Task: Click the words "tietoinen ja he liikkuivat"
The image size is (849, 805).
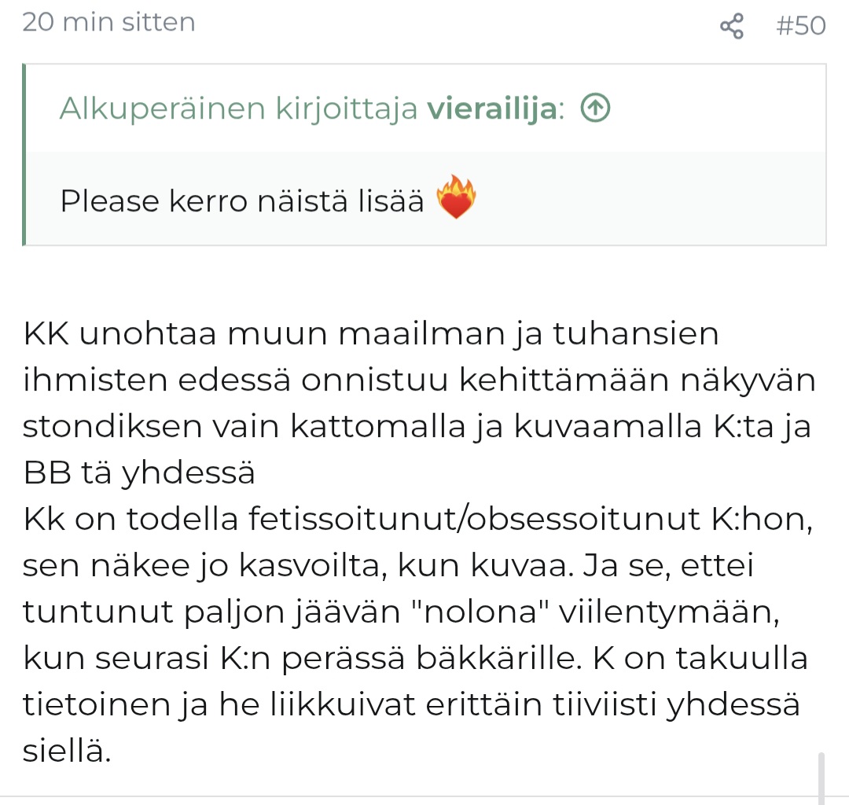Action: click(x=219, y=705)
